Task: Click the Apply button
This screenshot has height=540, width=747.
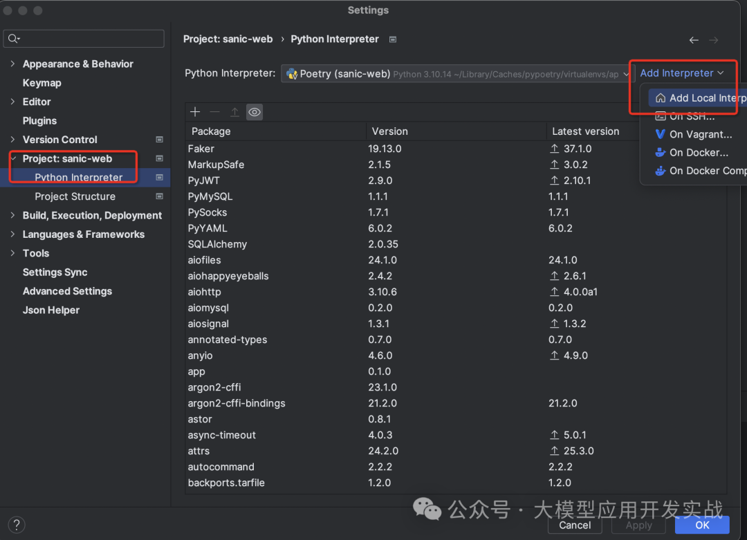Action: (x=638, y=525)
